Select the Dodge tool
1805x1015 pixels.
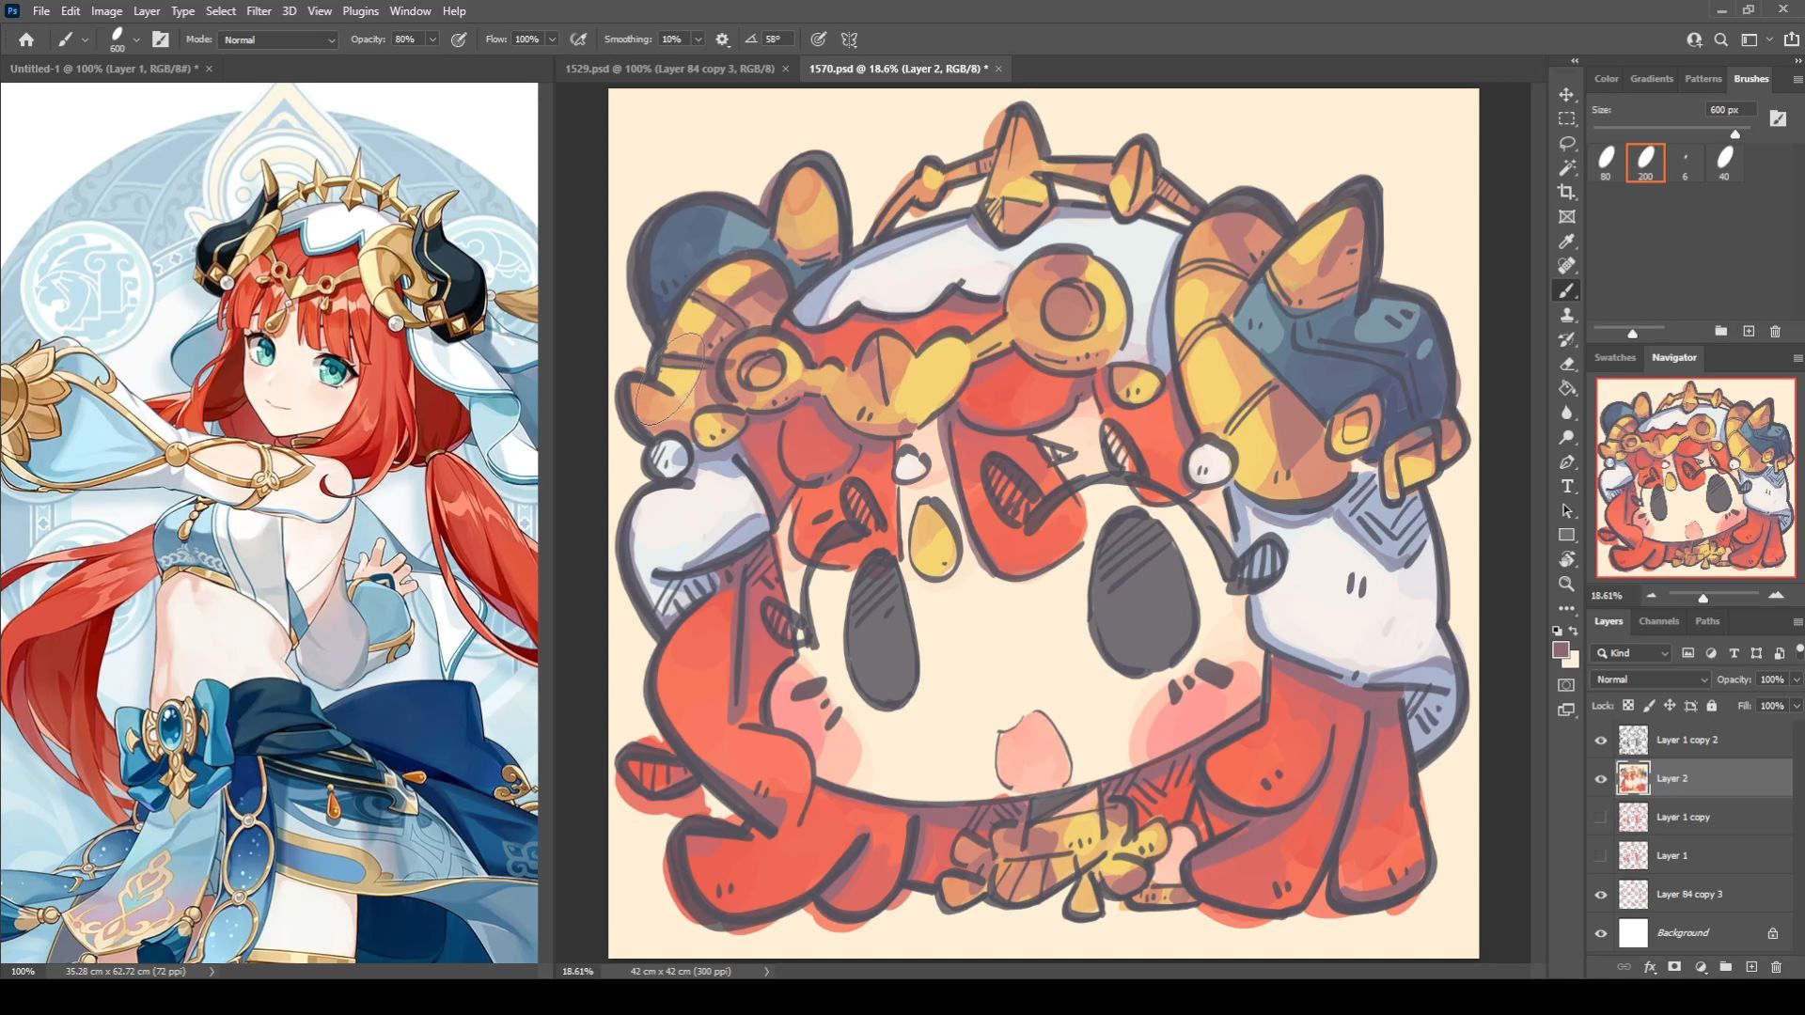click(x=1566, y=437)
